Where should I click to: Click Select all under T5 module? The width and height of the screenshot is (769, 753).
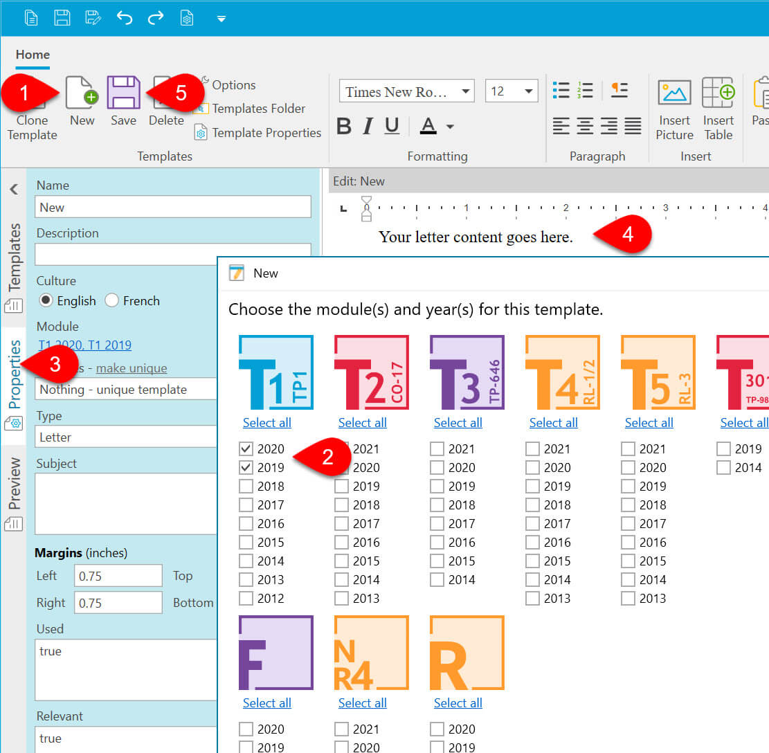[649, 423]
